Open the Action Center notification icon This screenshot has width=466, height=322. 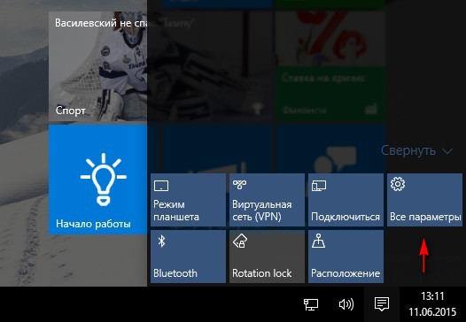point(382,304)
